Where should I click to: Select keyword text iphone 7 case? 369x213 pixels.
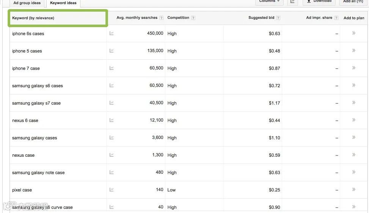coord(26,68)
